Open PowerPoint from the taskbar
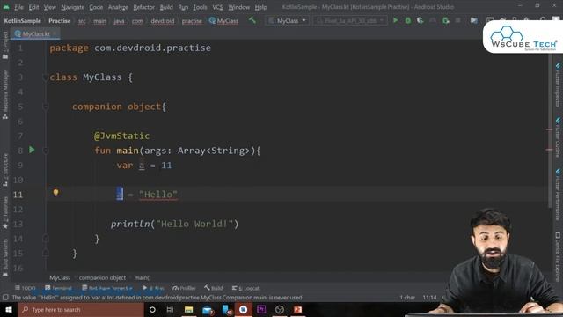The height and width of the screenshot is (317, 563). [x=297, y=309]
